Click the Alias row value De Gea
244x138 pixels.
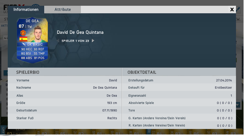tap(112, 95)
